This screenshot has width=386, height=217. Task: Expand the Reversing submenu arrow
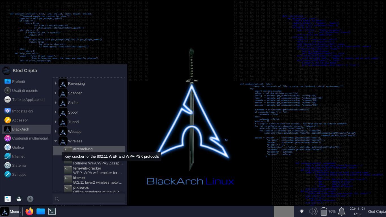click(56, 83)
